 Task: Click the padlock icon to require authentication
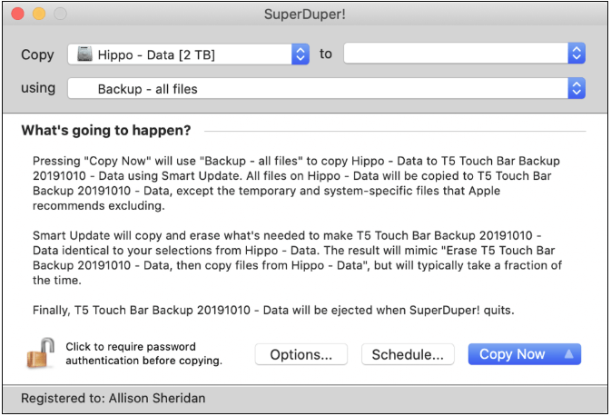(41, 353)
